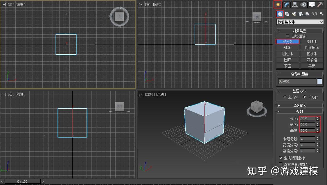Enable the 自动栅格 checkbox
327x185 pixels.
pos(287,36)
